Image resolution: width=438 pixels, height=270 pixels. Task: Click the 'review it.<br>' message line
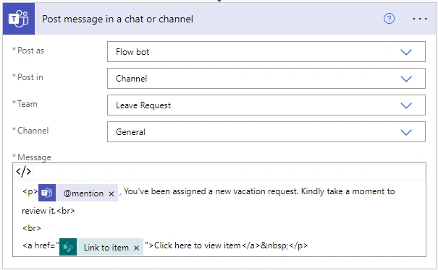(x=49, y=211)
